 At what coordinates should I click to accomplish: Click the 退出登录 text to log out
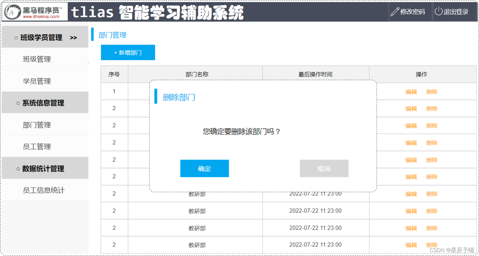point(456,12)
